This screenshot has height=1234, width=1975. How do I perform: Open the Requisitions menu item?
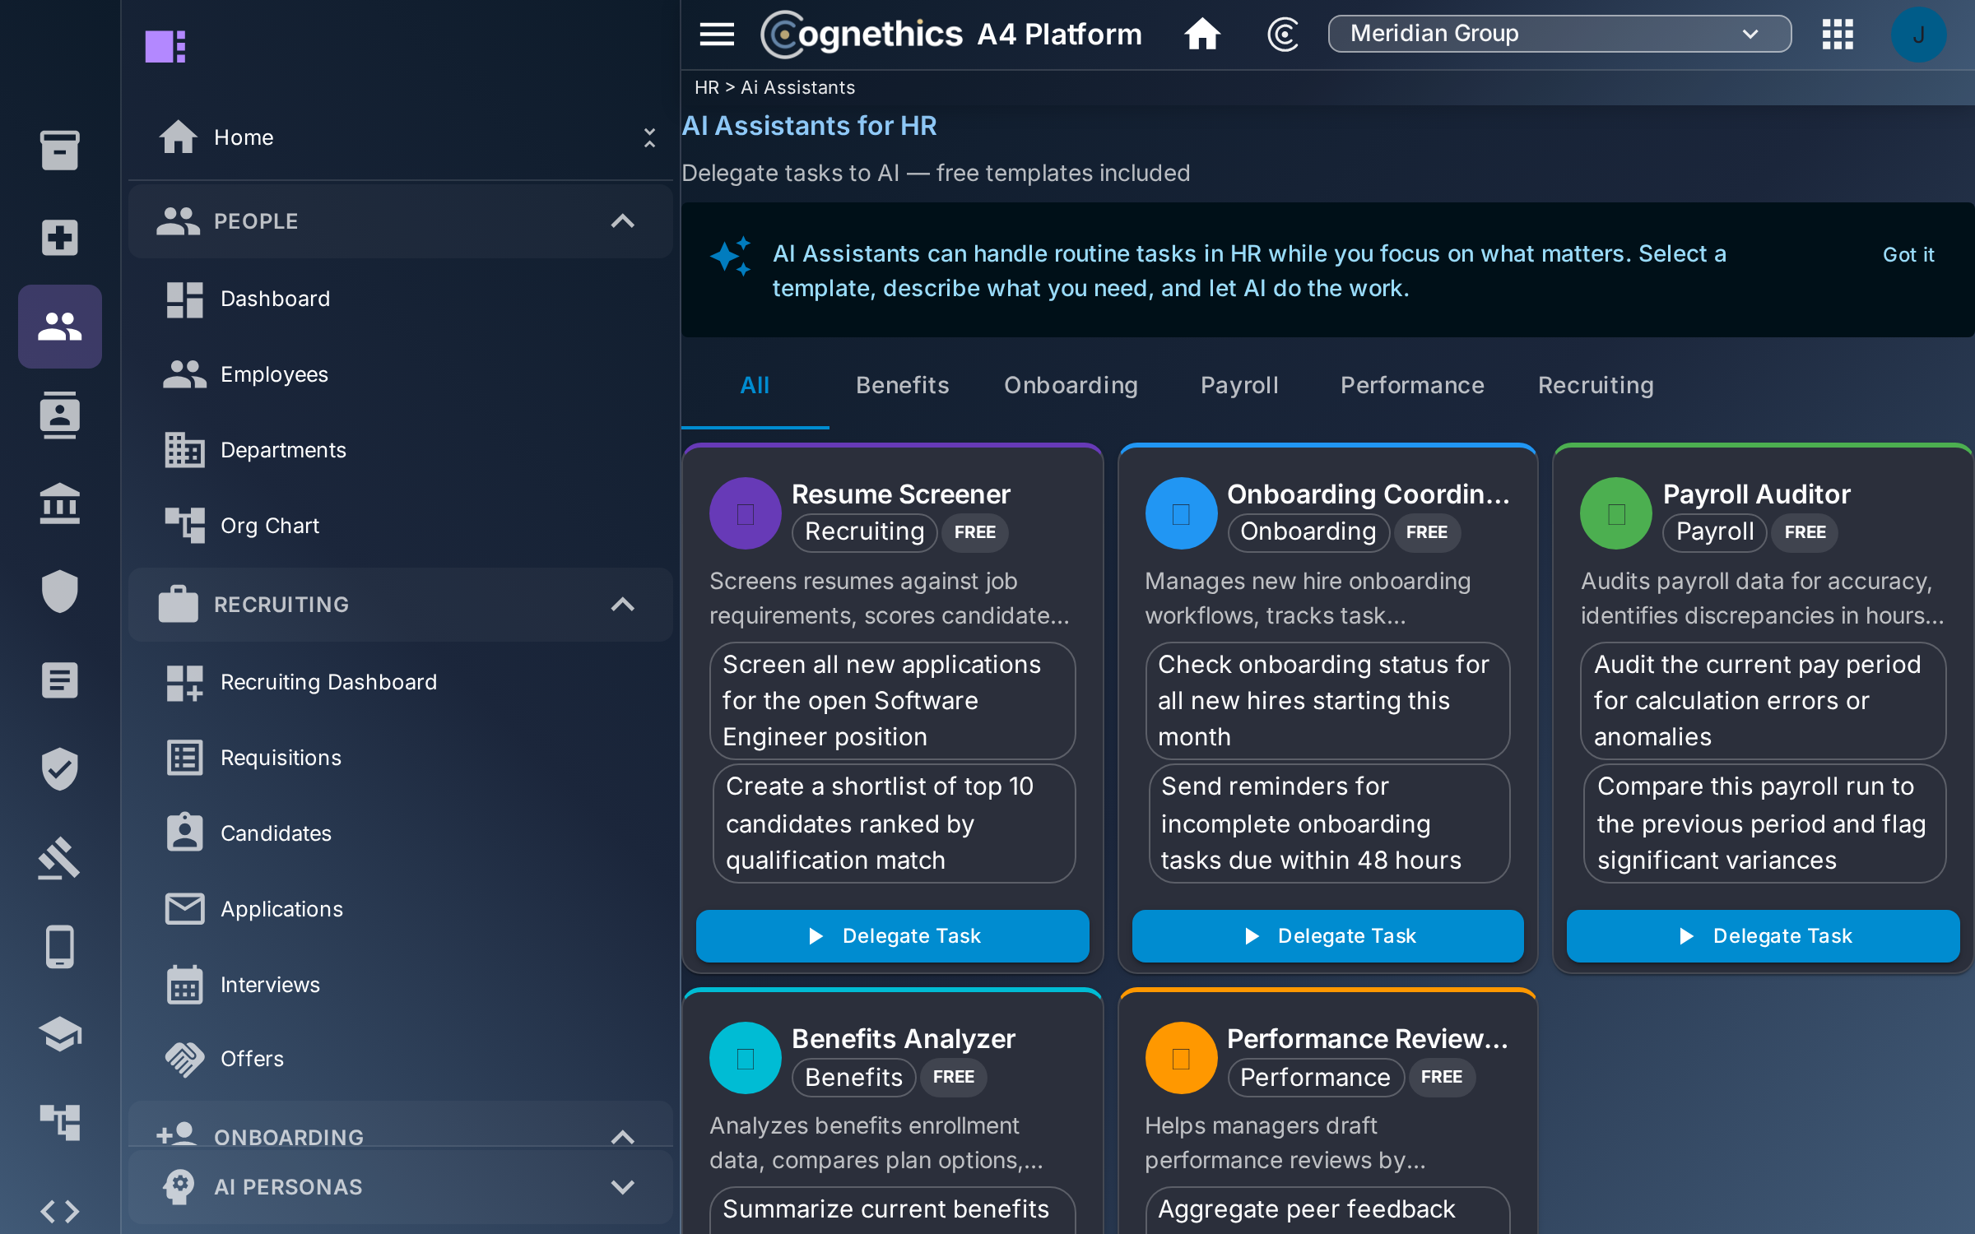401,758
